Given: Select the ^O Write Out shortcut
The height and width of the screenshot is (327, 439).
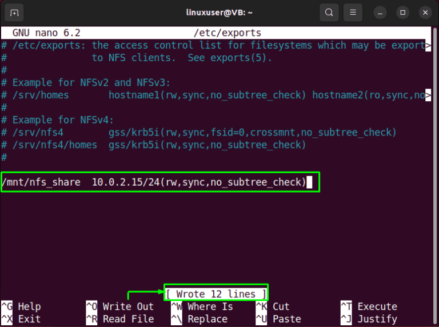Looking at the screenshot, I should click(120, 306).
